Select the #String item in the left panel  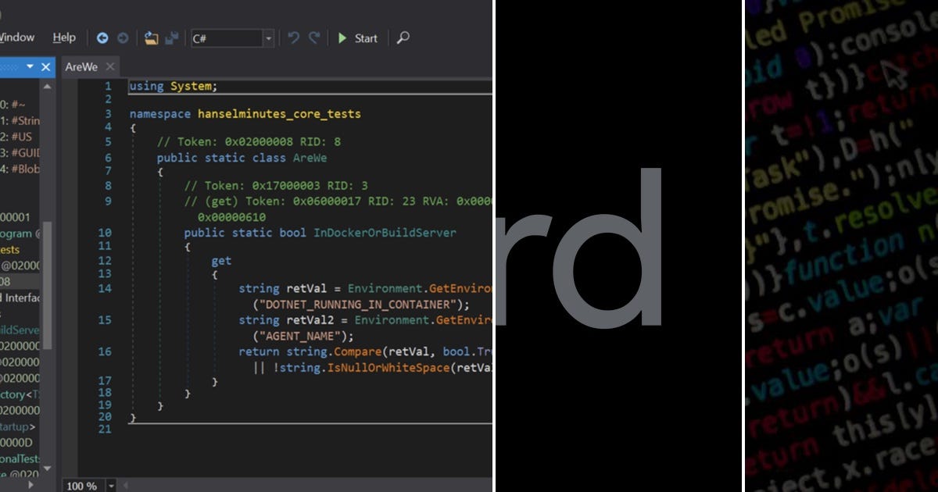[x=21, y=121]
